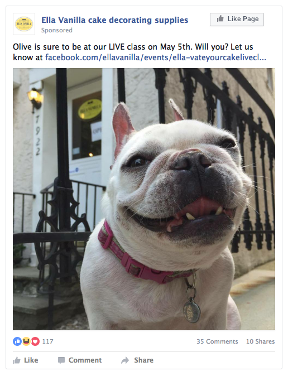Click the red Love heart reaction icon
This screenshot has height=381, width=288.
[35, 341]
